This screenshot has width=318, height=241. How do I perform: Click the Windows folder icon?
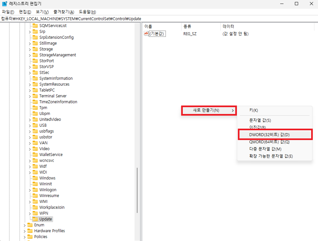click(x=35, y=178)
